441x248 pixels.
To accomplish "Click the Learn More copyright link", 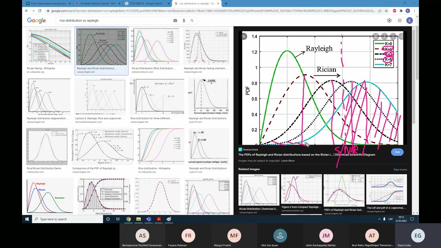I will tap(288, 161).
